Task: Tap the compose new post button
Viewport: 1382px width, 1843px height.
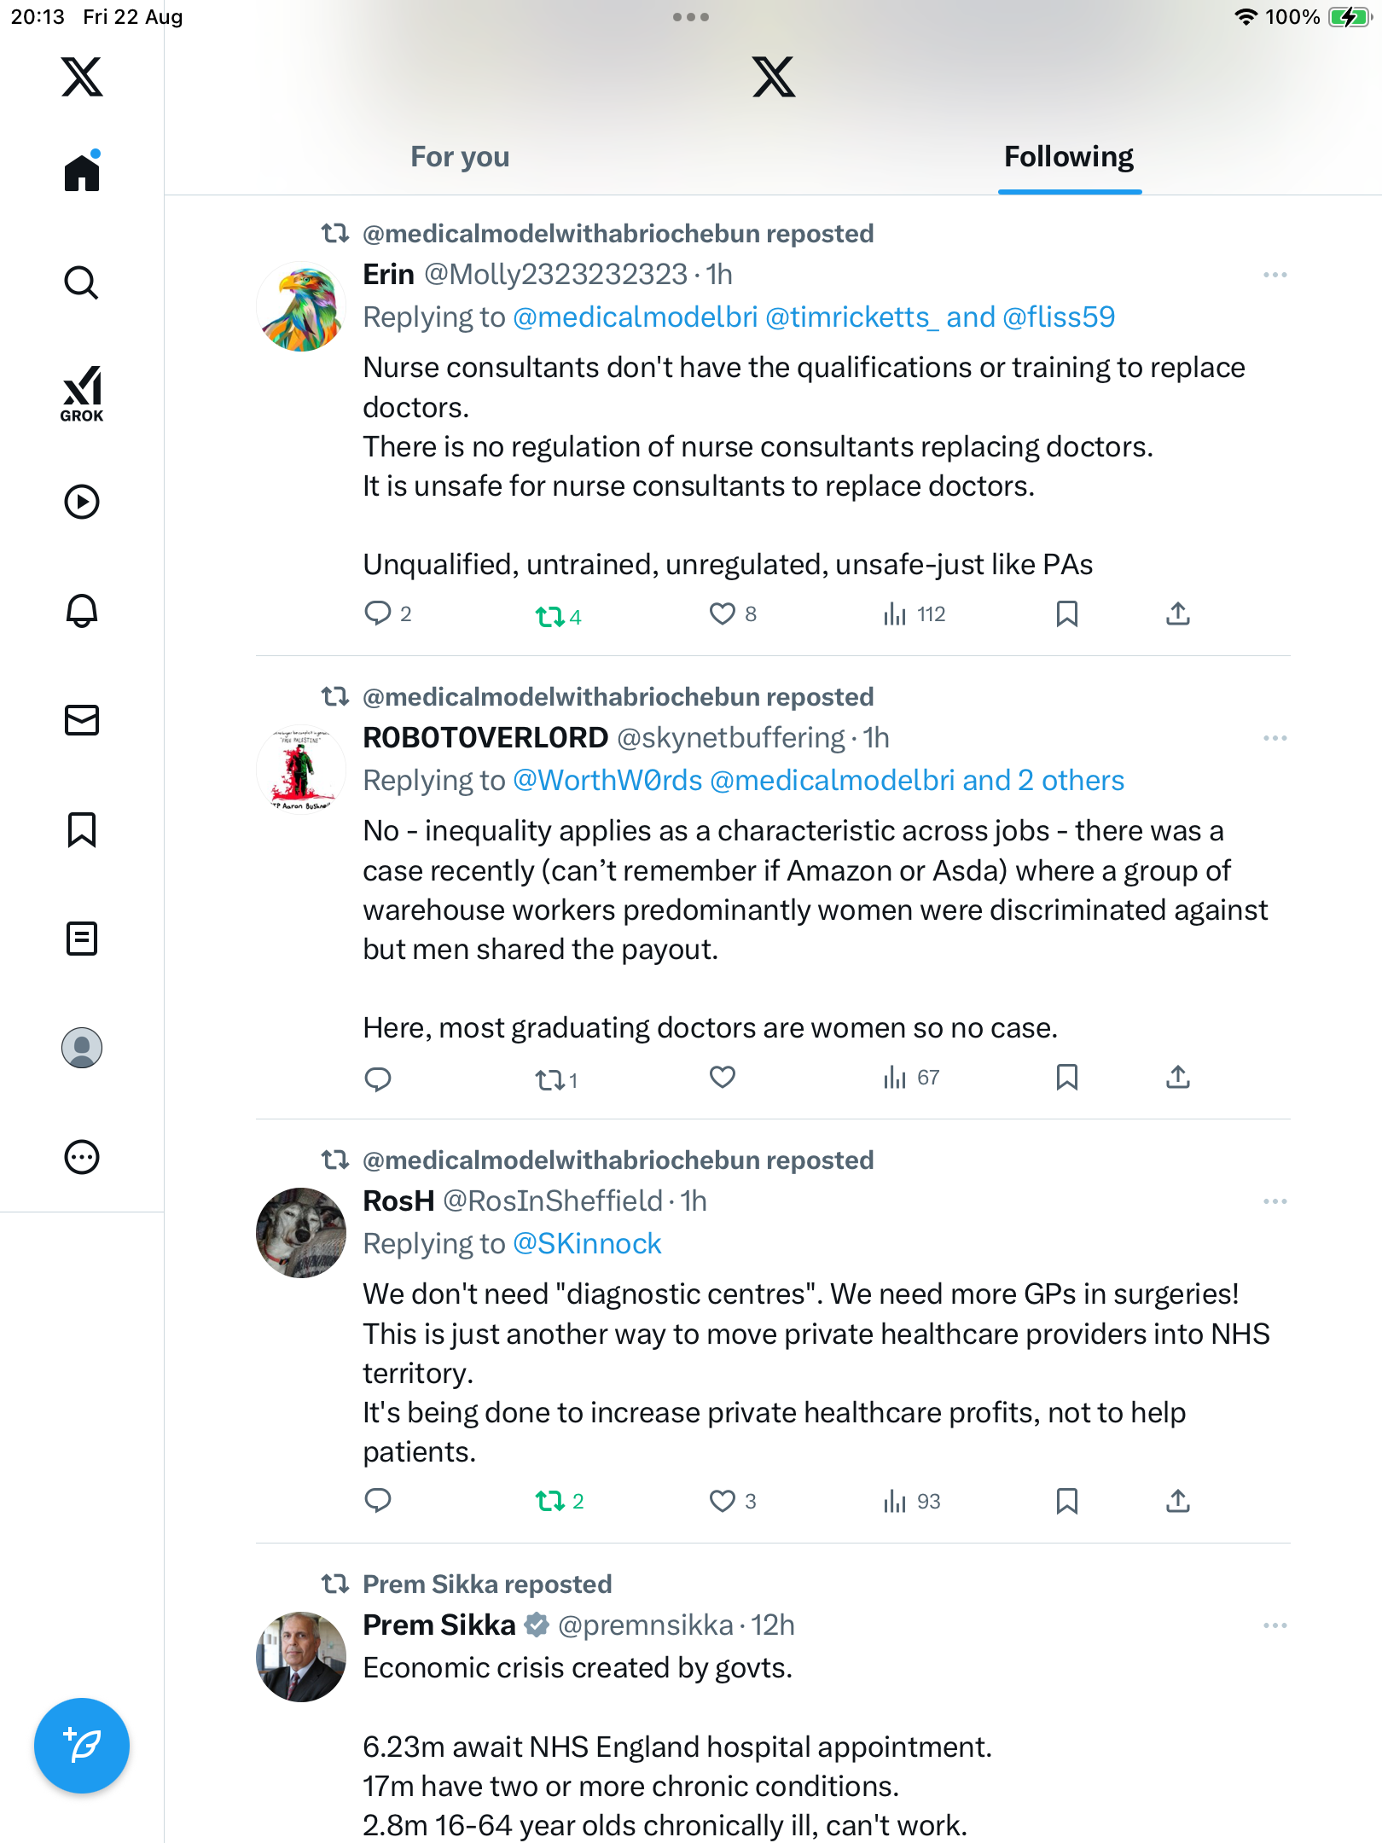Action: coord(82,1746)
